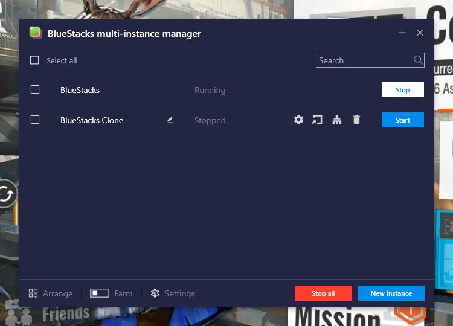The width and height of the screenshot is (453, 326).
Task: Click the 'Farm' label
Action: [123, 293]
